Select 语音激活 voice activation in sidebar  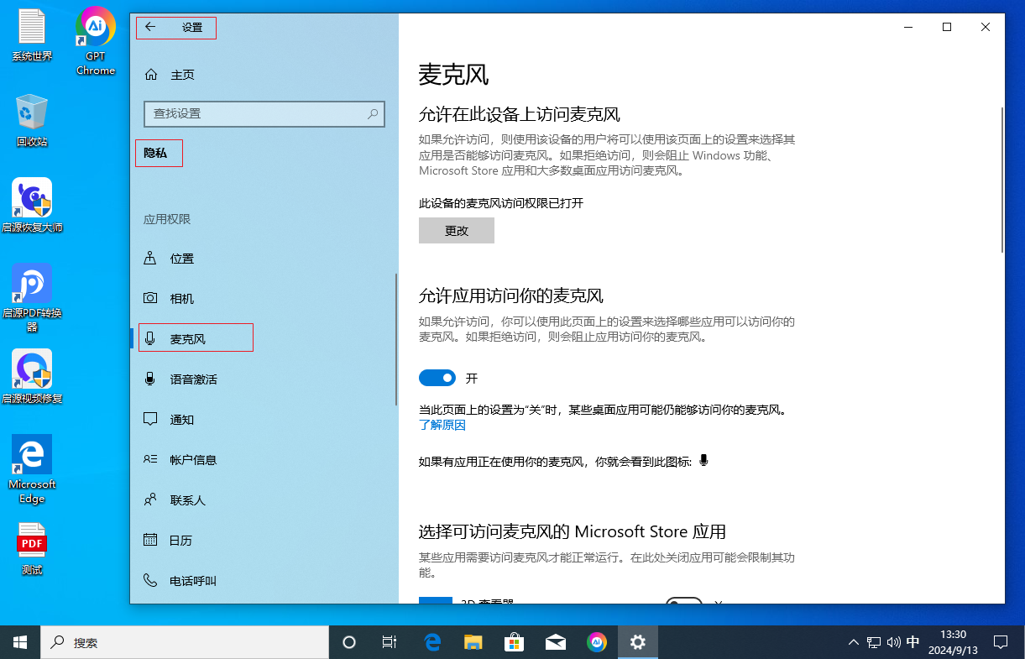(193, 379)
